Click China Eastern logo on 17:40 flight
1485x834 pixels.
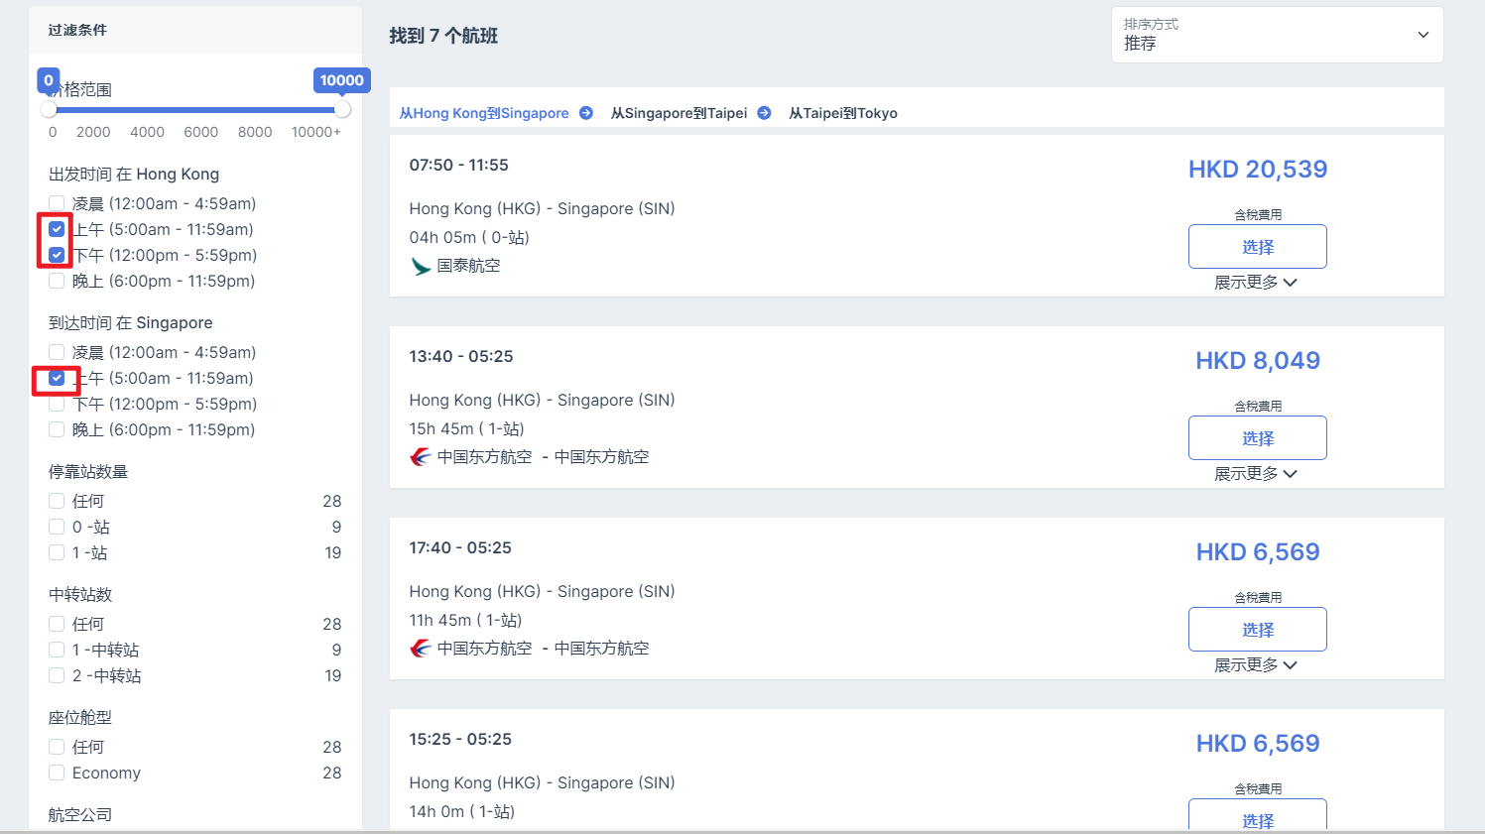click(421, 649)
